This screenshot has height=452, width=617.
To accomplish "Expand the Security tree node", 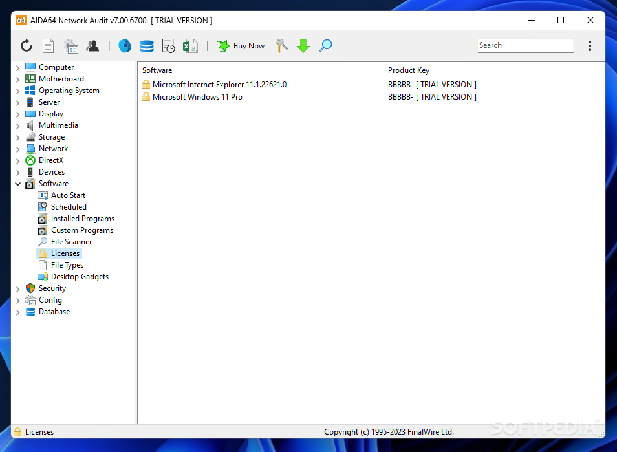I will (17, 289).
